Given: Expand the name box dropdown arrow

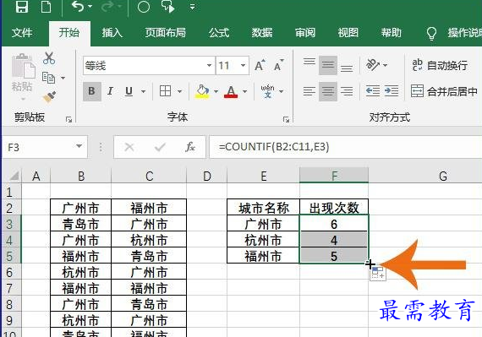Looking at the screenshot, I should 79,146.
